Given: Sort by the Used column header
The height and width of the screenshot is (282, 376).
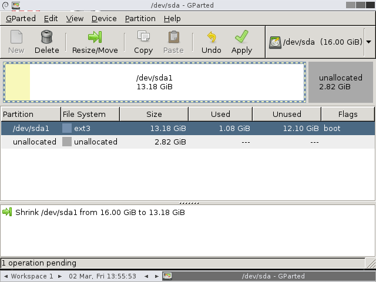Looking at the screenshot, I should click(220, 114).
